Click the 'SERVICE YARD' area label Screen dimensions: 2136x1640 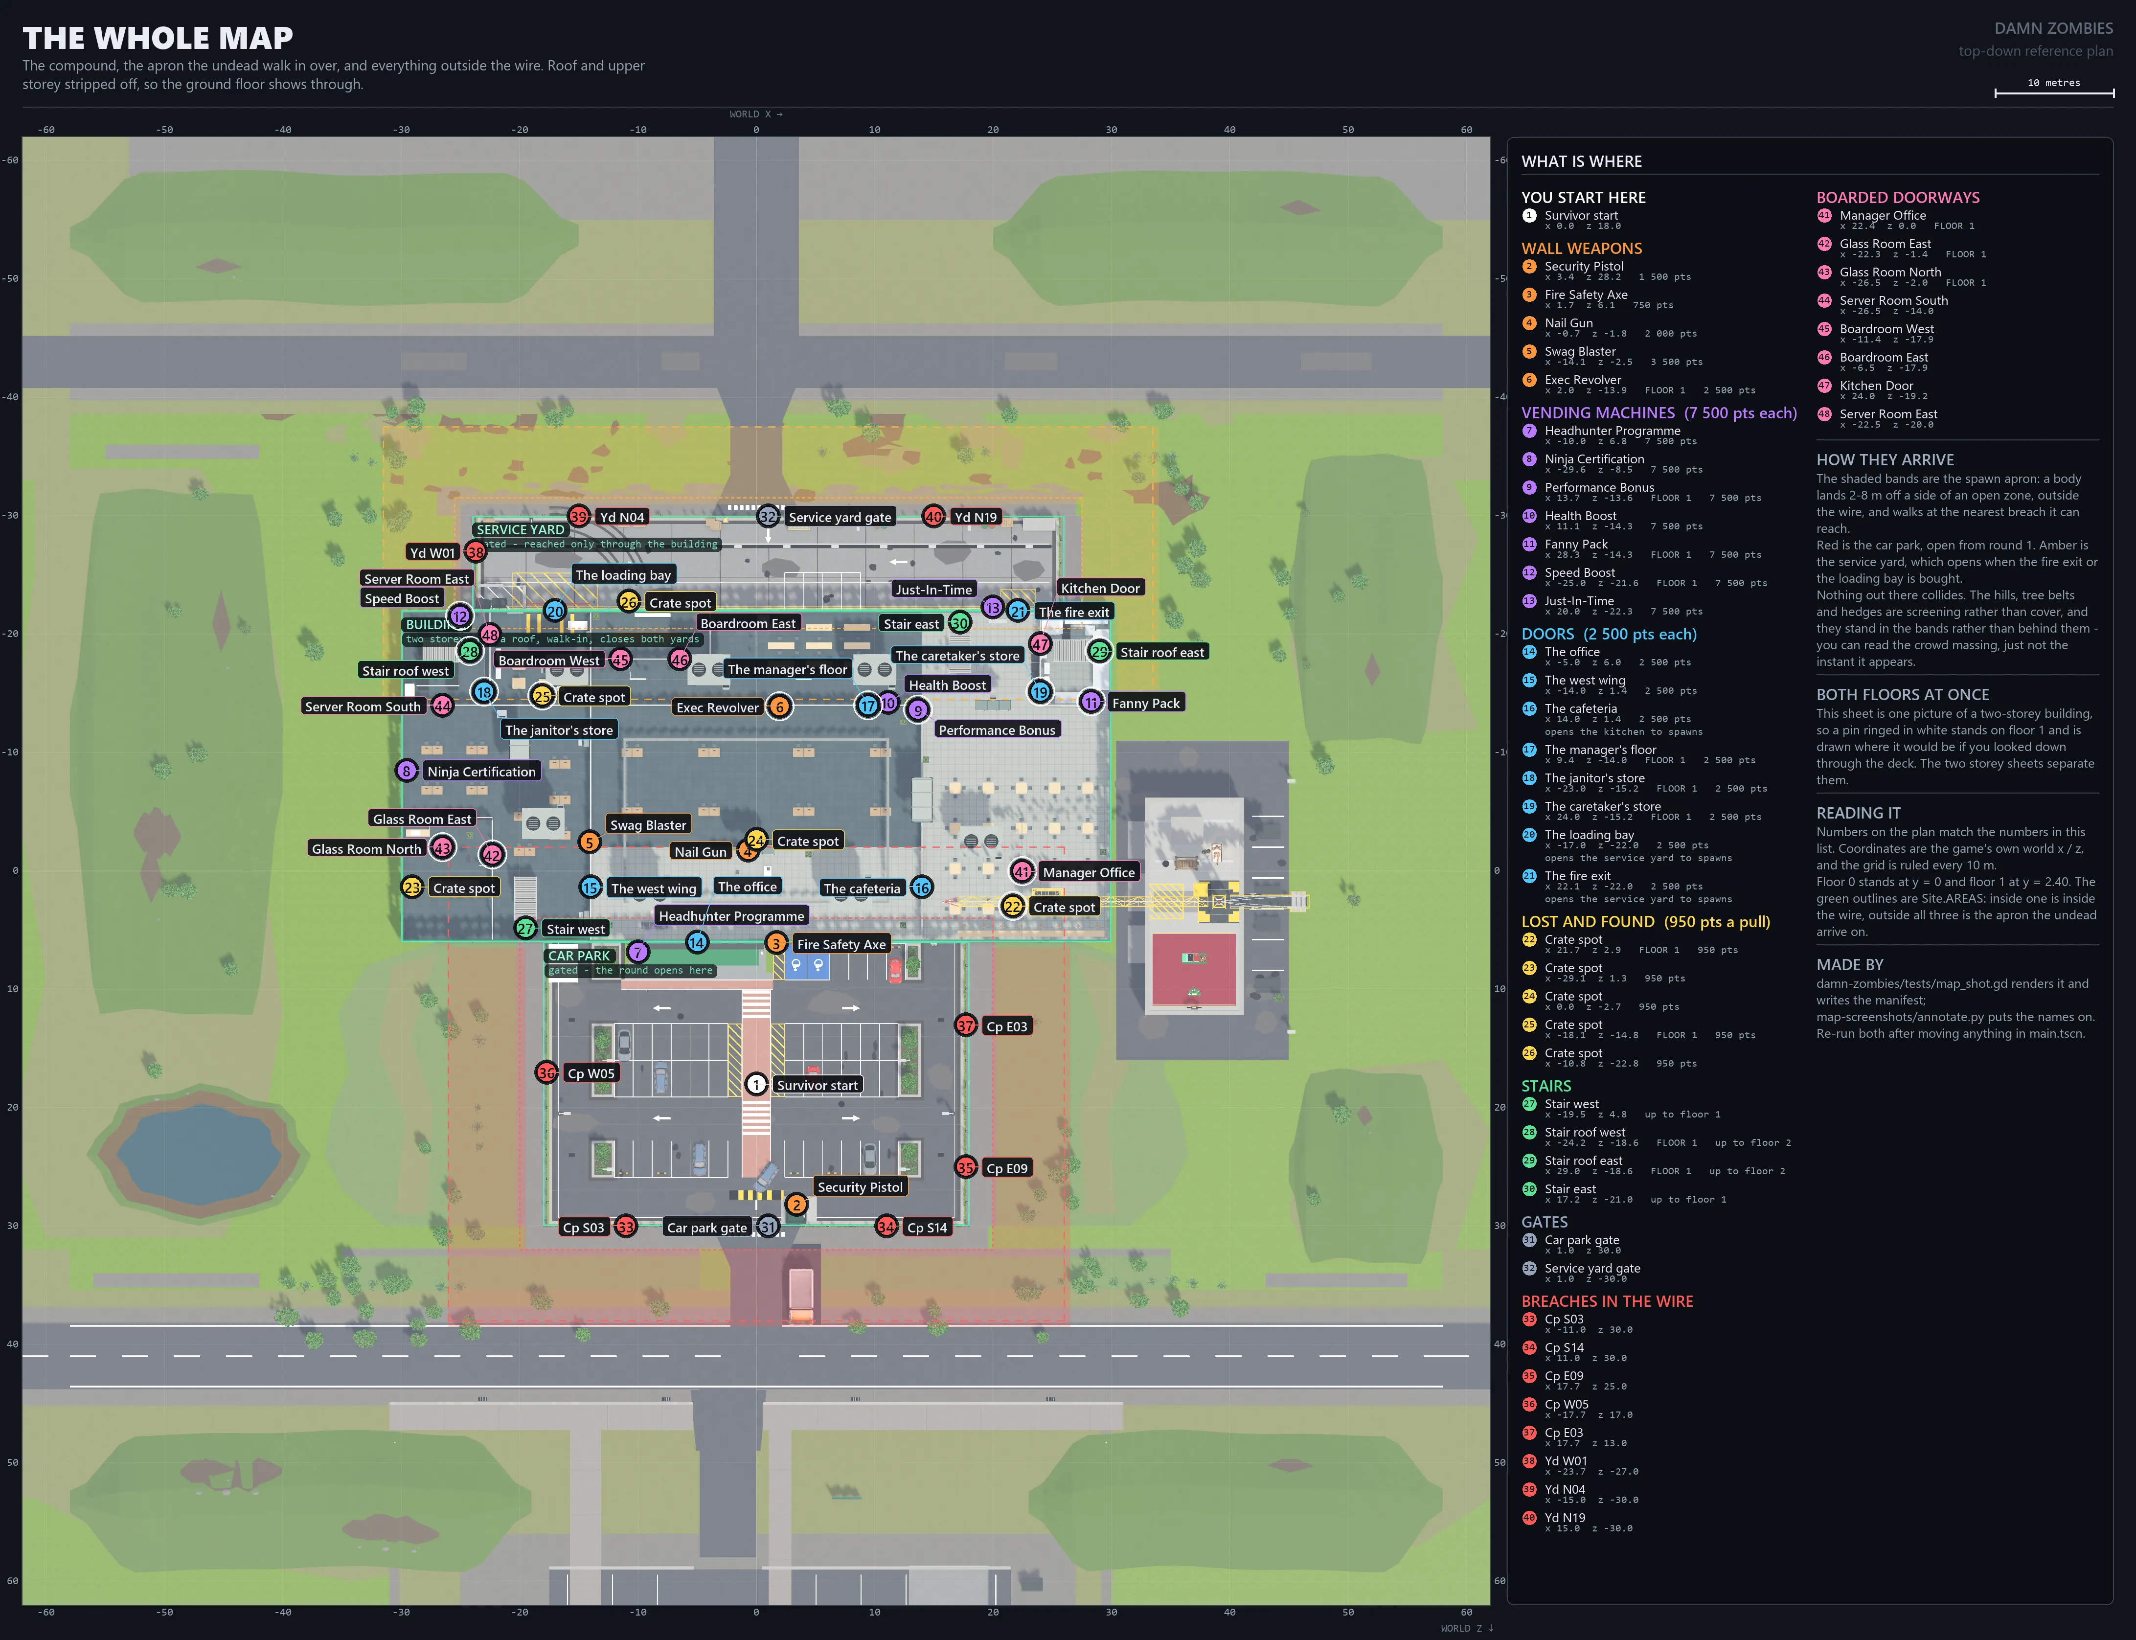point(521,529)
